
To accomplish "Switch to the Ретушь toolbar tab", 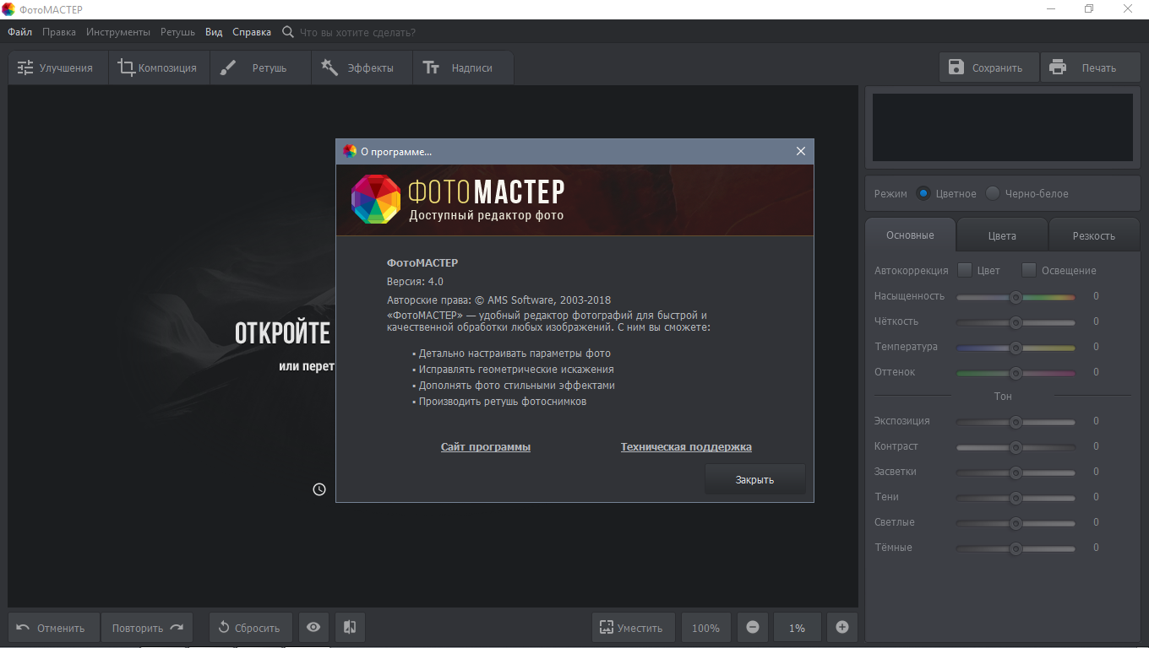I will tap(260, 67).
